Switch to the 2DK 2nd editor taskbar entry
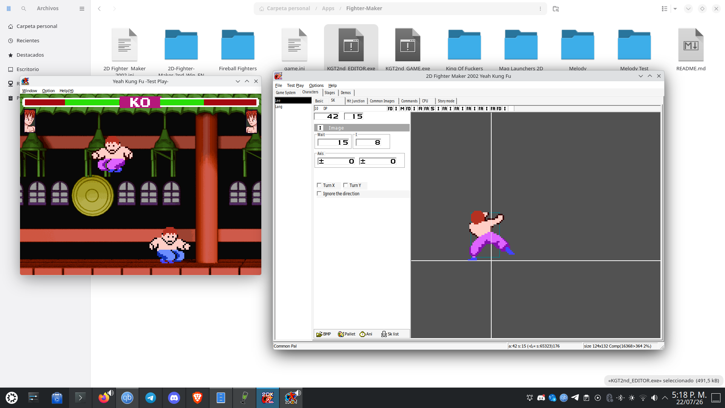 (268, 398)
